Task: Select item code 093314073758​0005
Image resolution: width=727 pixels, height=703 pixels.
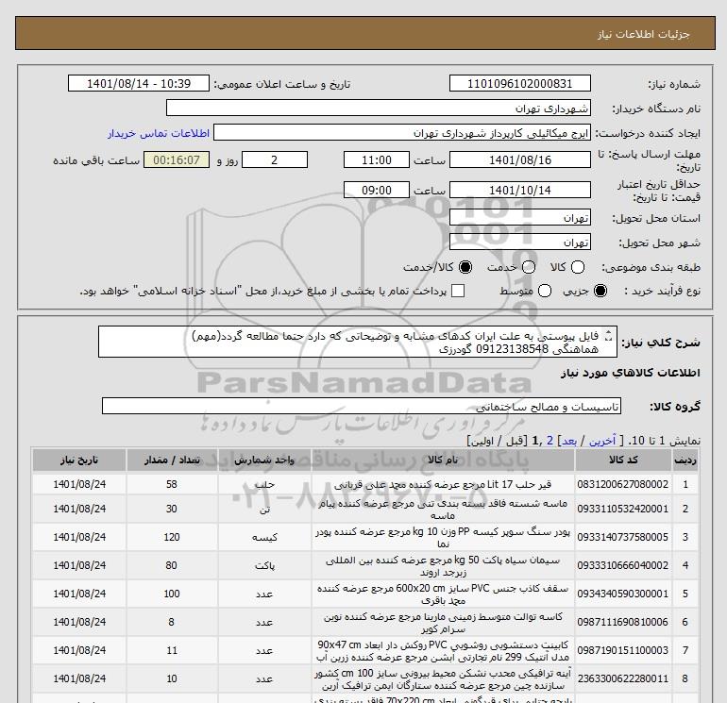Action: pyautogui.click(x=623, y=537)
